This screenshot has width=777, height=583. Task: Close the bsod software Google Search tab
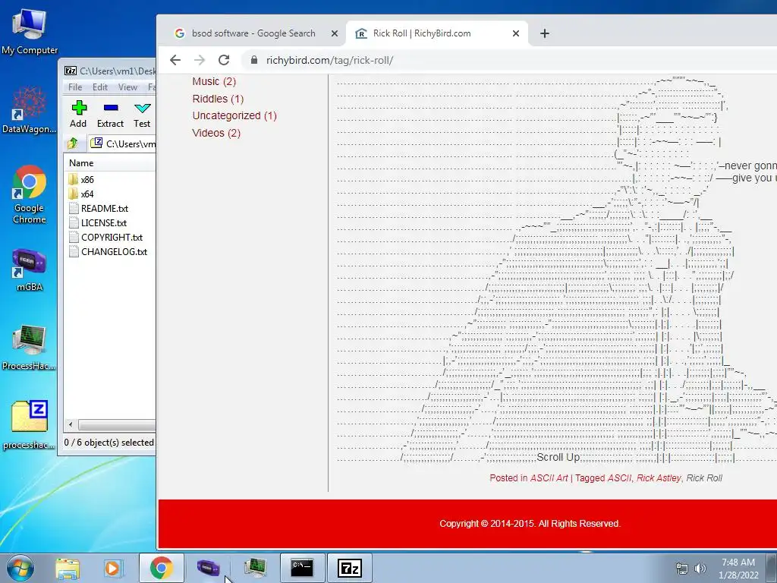click(x=335, y=33)
